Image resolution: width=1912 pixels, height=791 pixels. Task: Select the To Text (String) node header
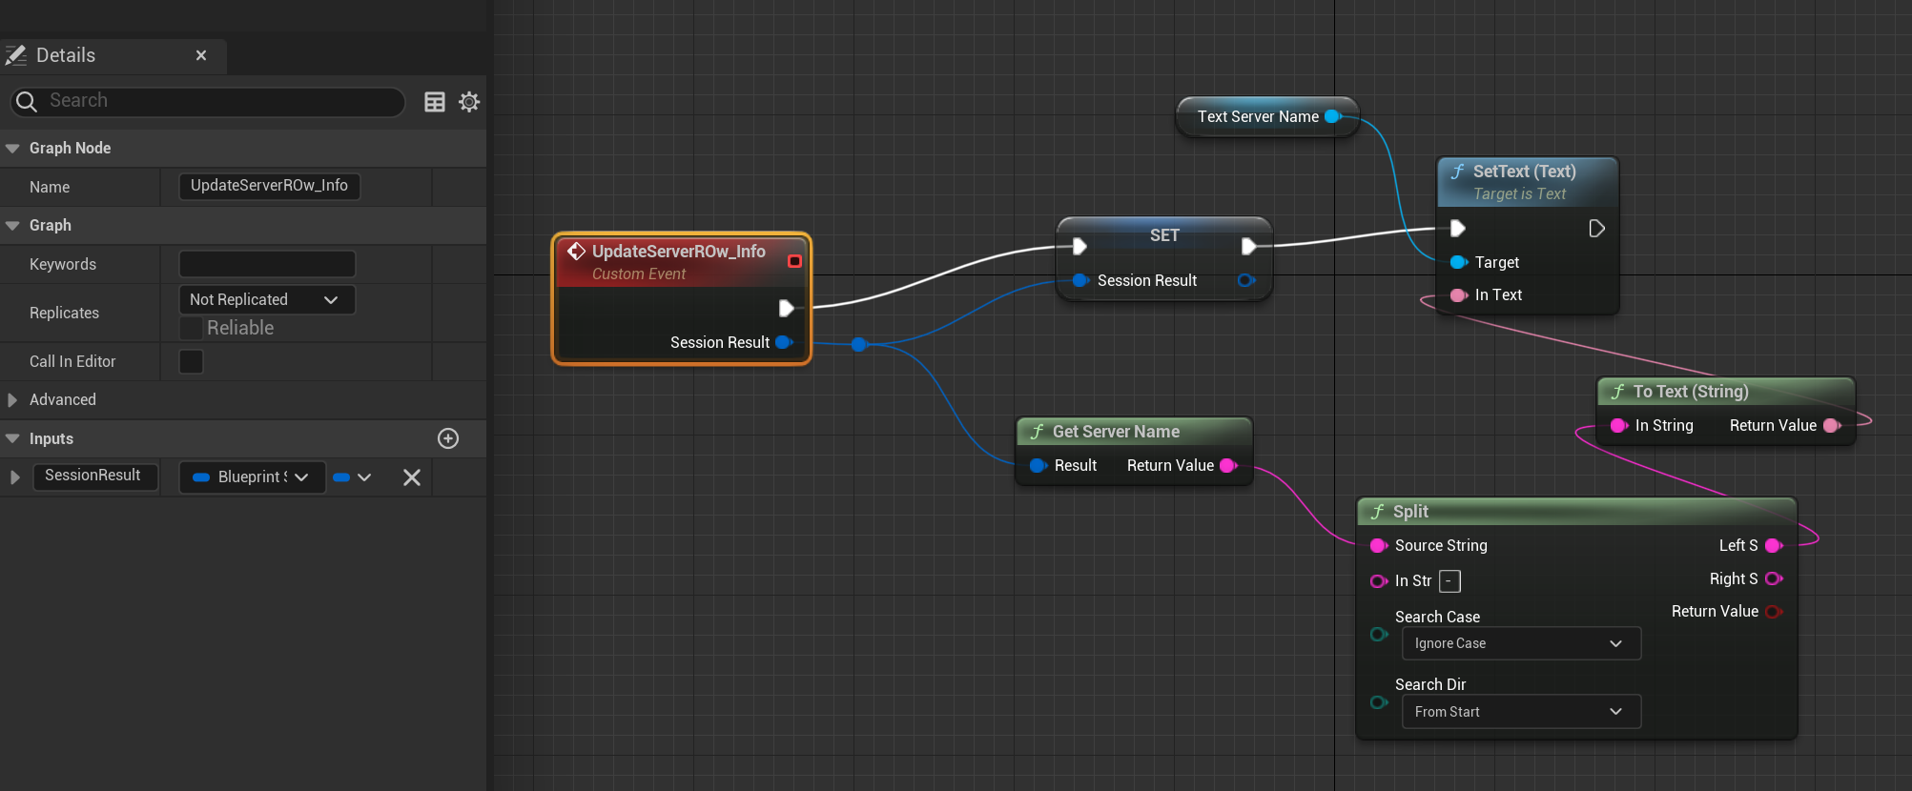point(1726,392)
